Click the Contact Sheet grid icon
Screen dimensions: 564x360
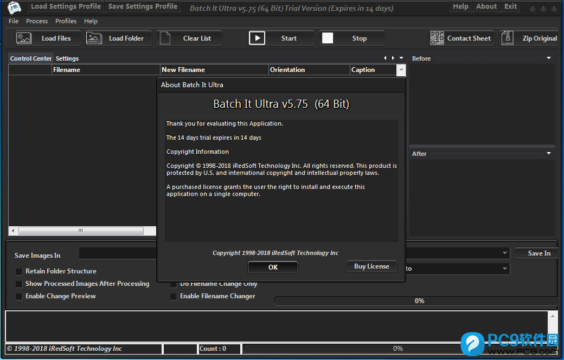[437, 38]
